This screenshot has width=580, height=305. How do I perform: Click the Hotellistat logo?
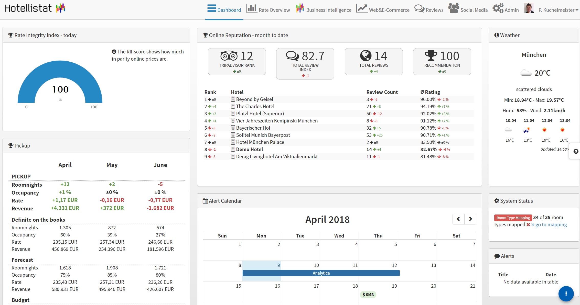click(35, 8)
